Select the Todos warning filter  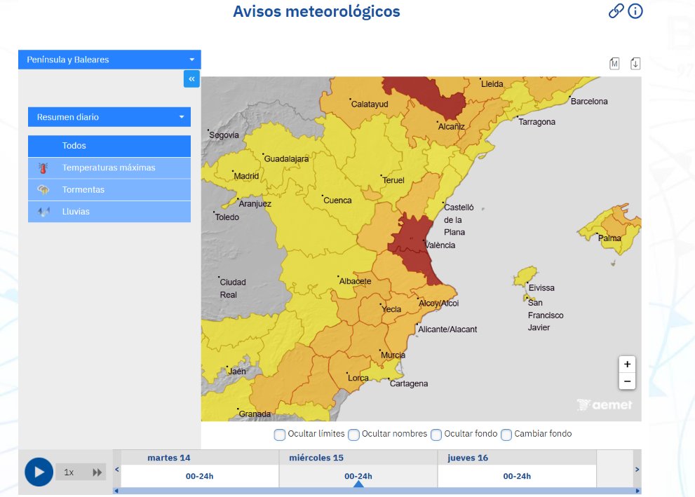[109, 146]
